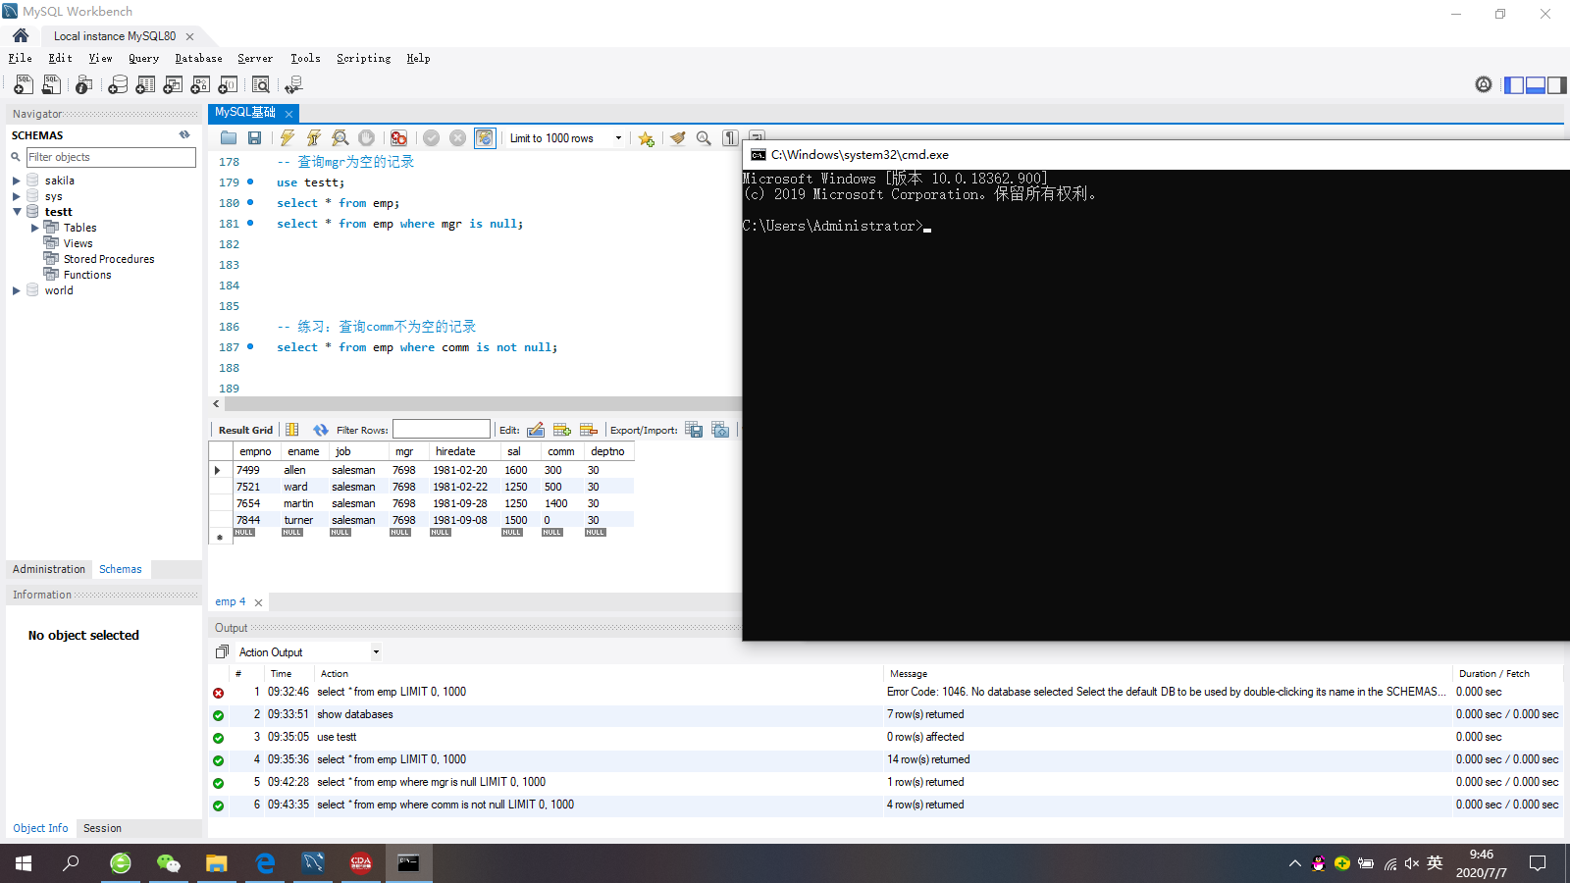Viewport: 1570px width, 883px height.
Task: Toggle the left sidebar panel visibility
Action: [x=1514, y=85]
